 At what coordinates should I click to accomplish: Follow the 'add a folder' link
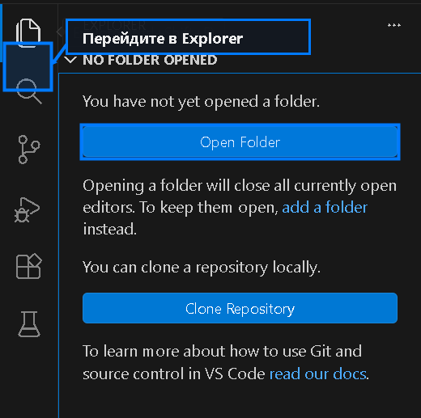click(x=325, y=207)
